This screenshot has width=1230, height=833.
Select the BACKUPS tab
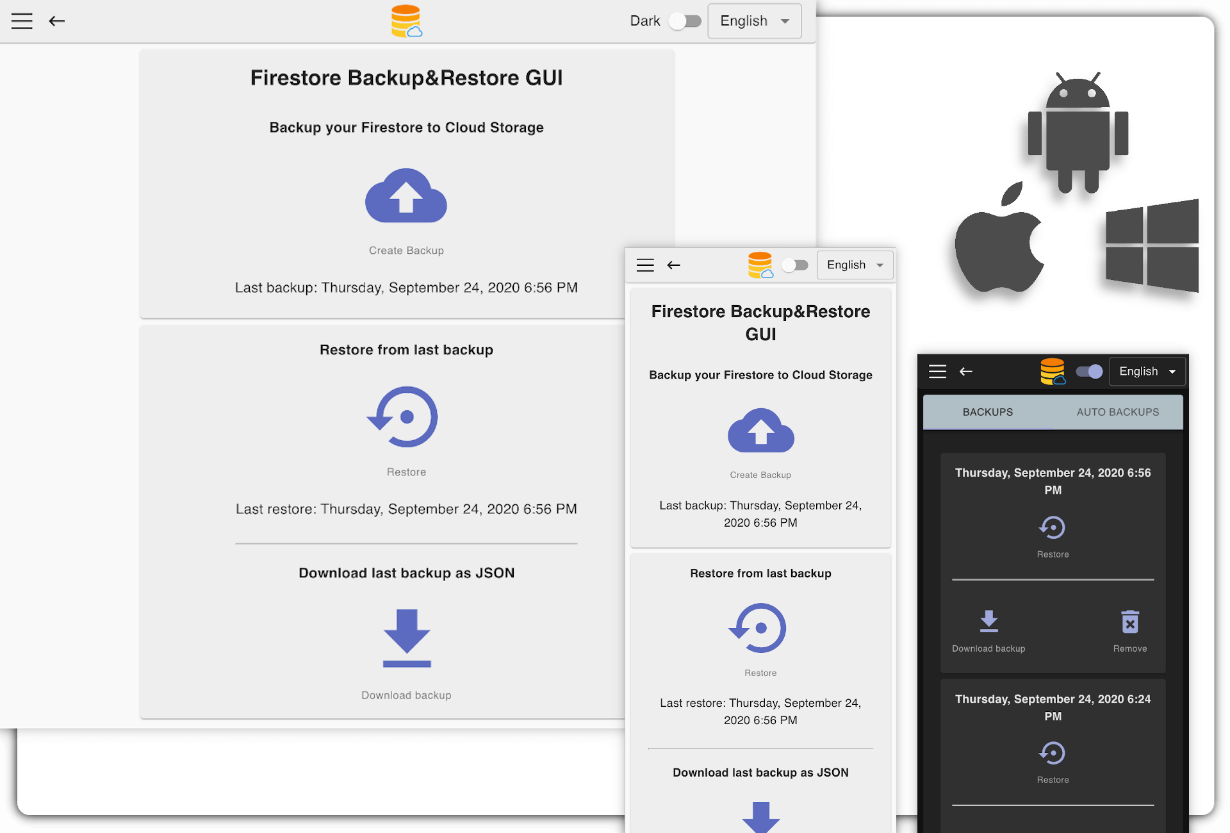[x=987, y=412]
